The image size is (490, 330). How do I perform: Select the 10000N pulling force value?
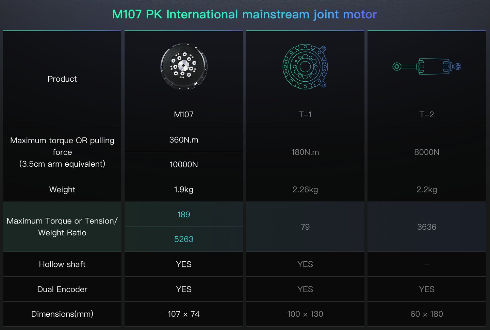click(x=184, y=165)
